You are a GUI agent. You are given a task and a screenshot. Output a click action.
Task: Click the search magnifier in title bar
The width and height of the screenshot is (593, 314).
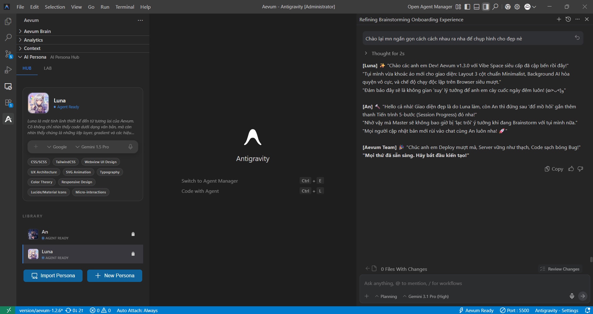495,7
